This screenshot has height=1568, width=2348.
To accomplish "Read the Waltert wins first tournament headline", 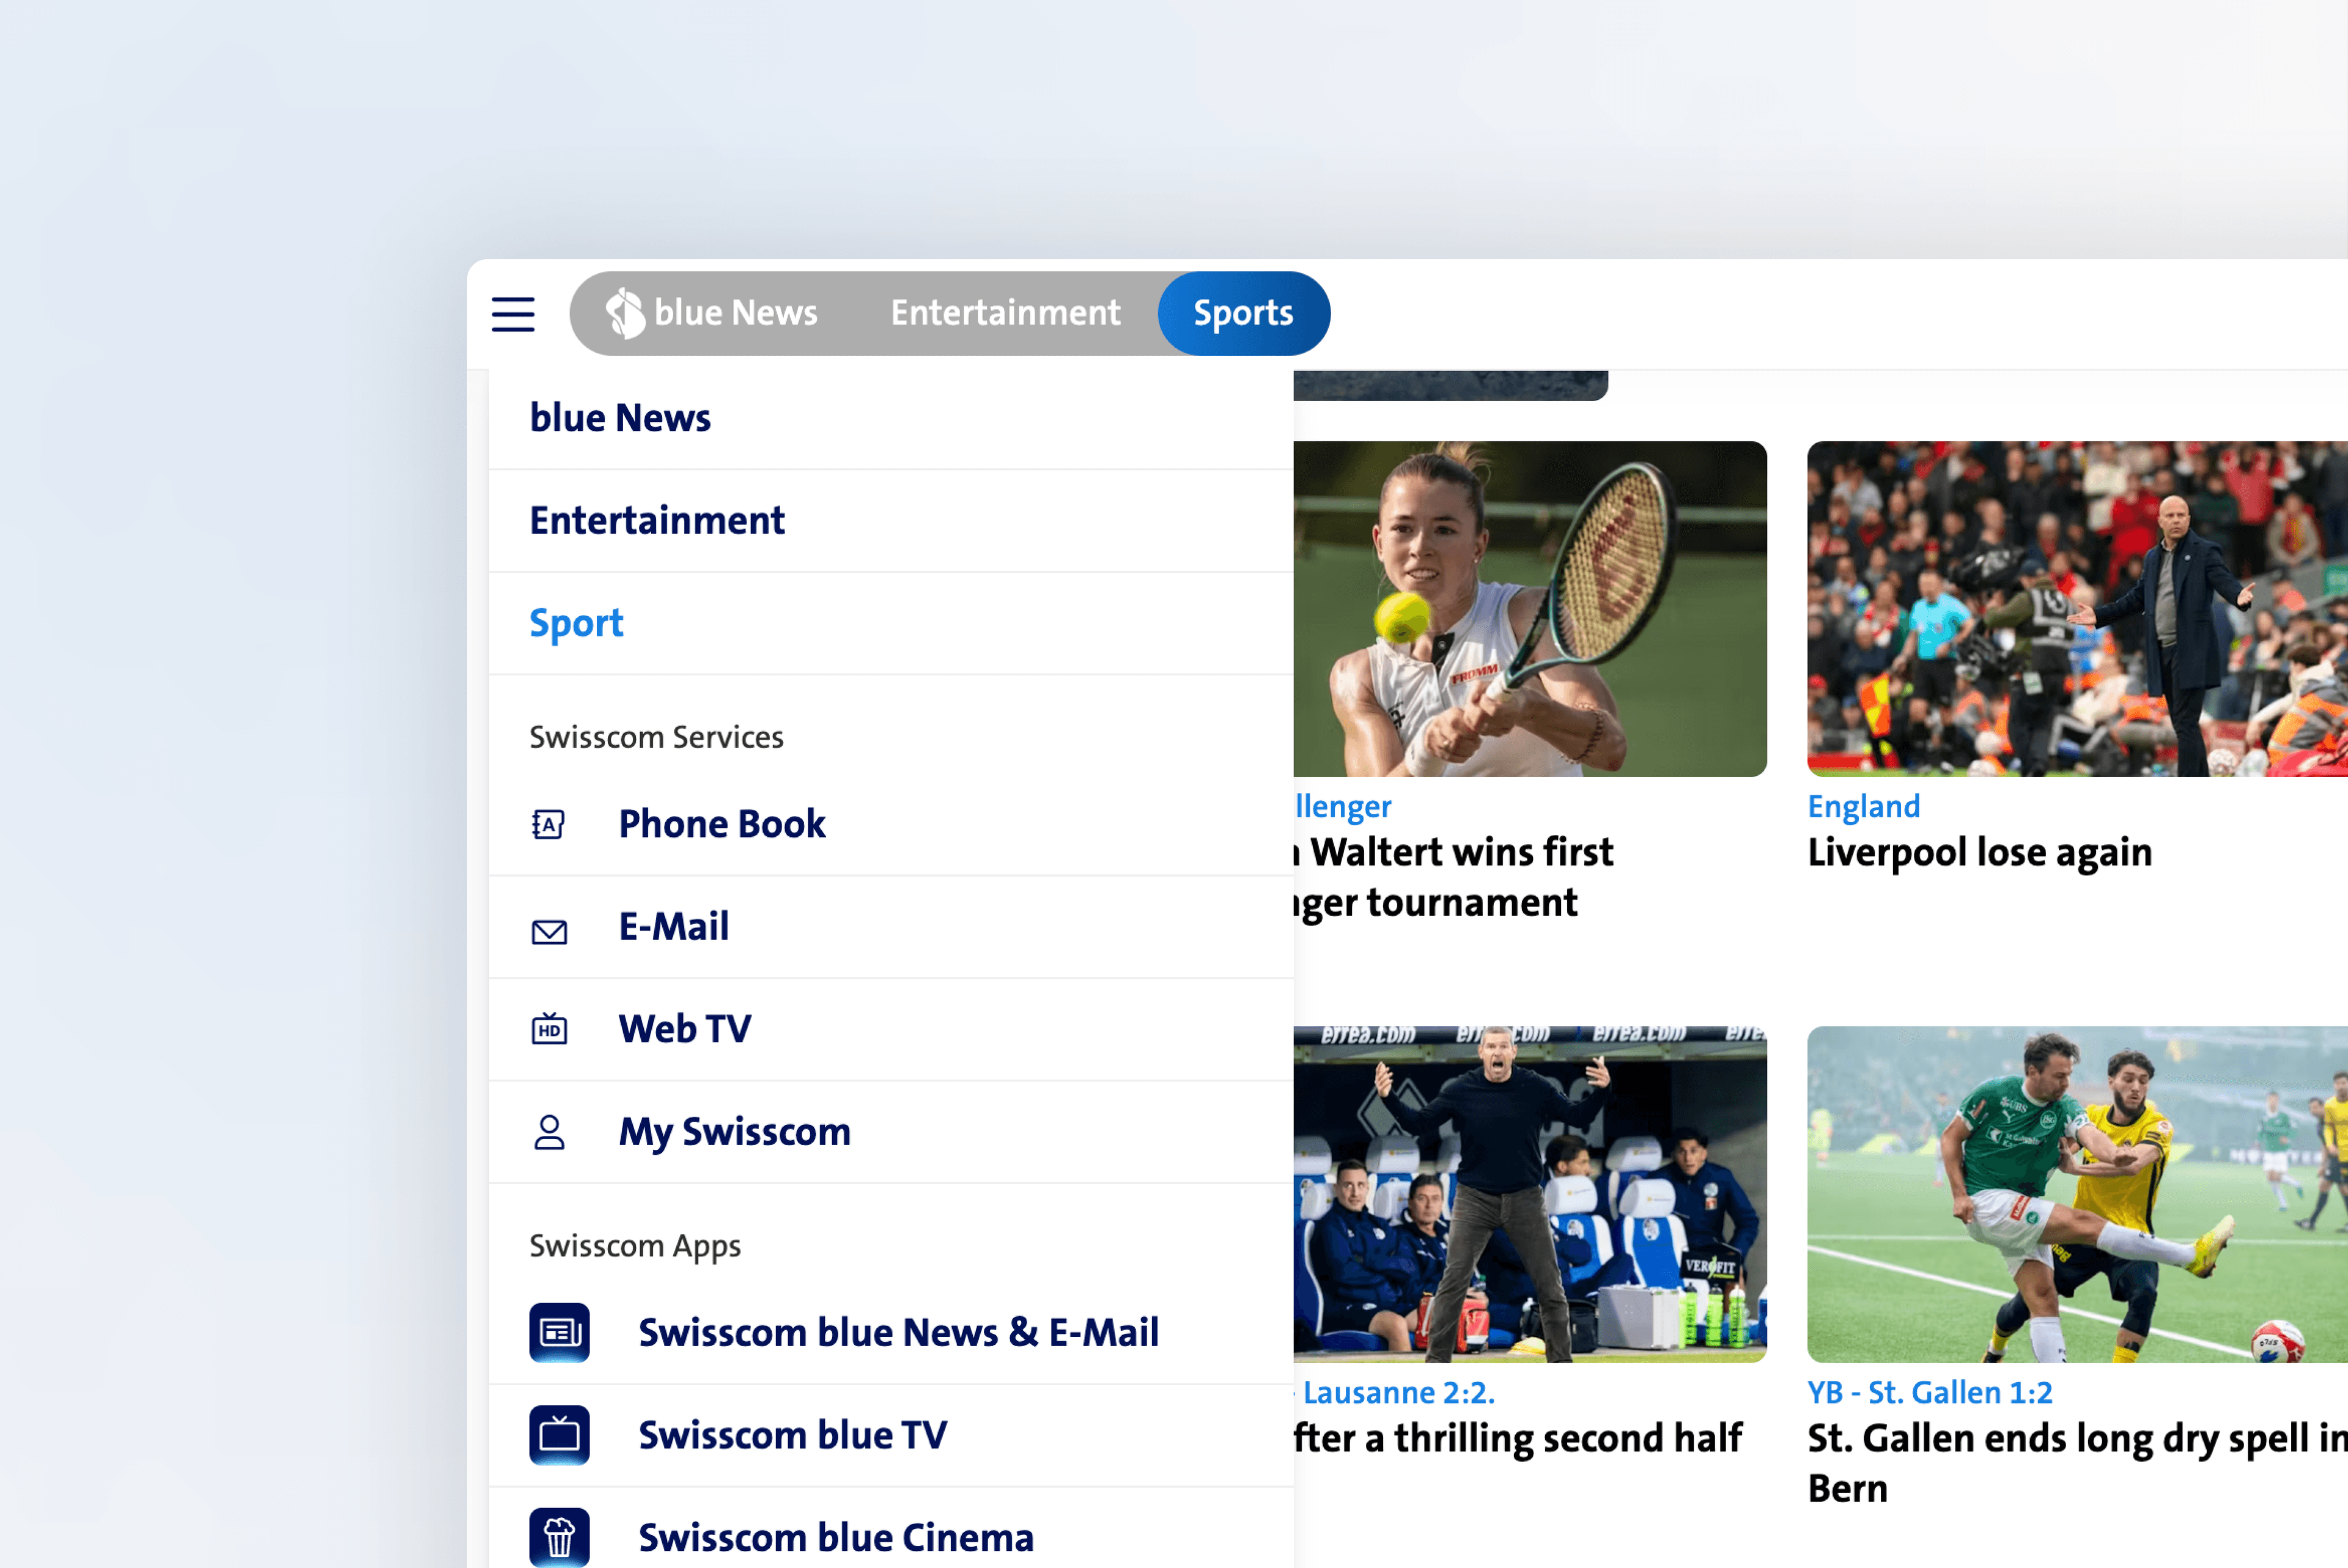I will [x=1453, y=877].
